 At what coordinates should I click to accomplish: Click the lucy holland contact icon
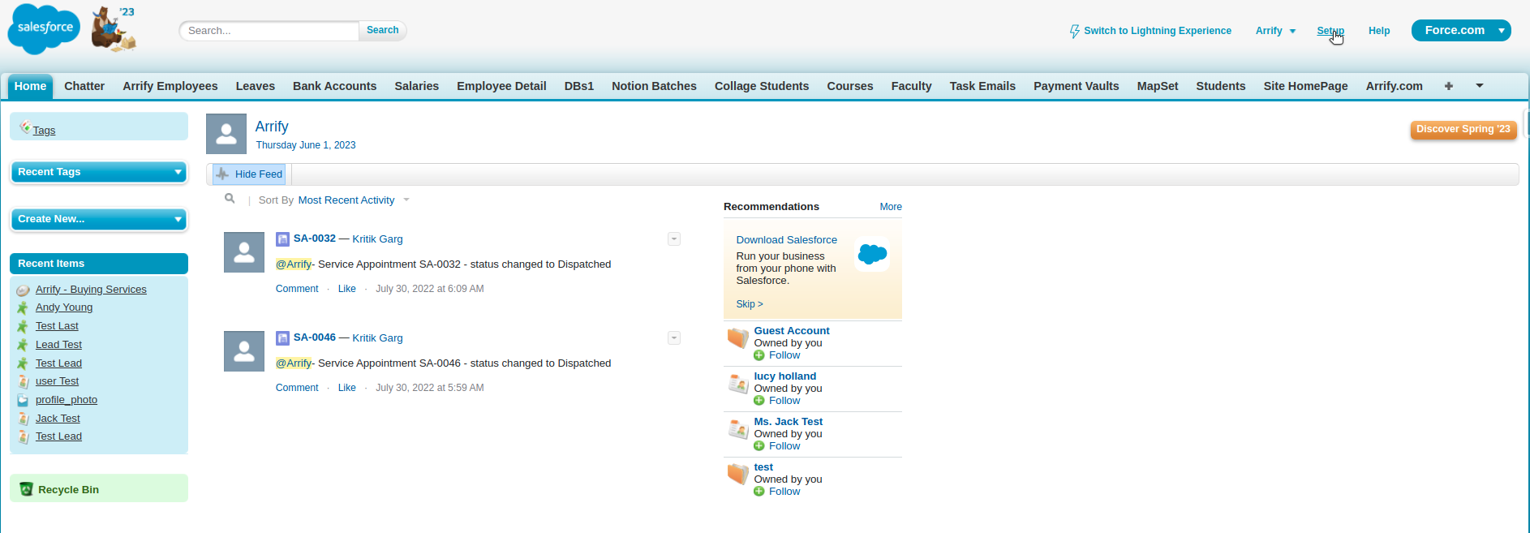[737, 384]
